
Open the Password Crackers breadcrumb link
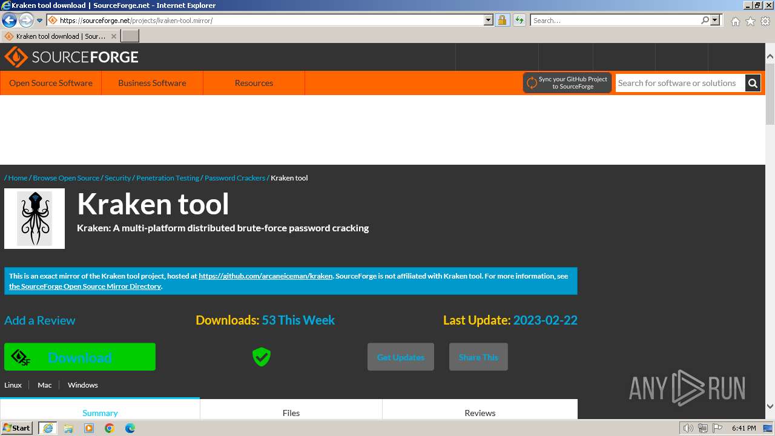pyautogui.click(x=235, y=178)
